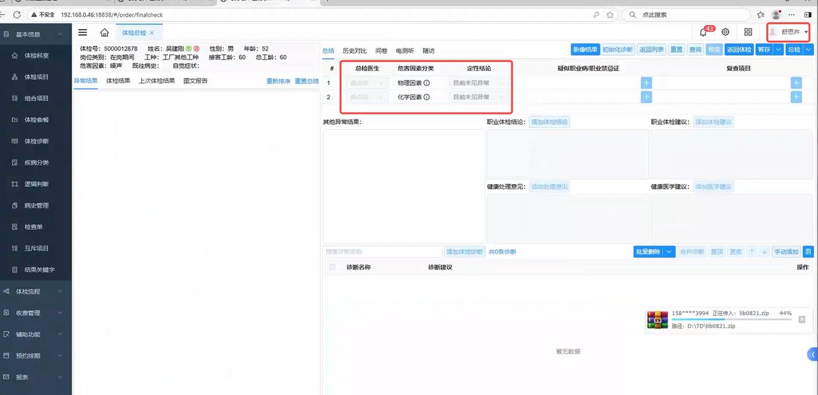Open 体检套餐 in the sidebar
Viewport: 818px width, 395px height.
[x=36, y=120]
